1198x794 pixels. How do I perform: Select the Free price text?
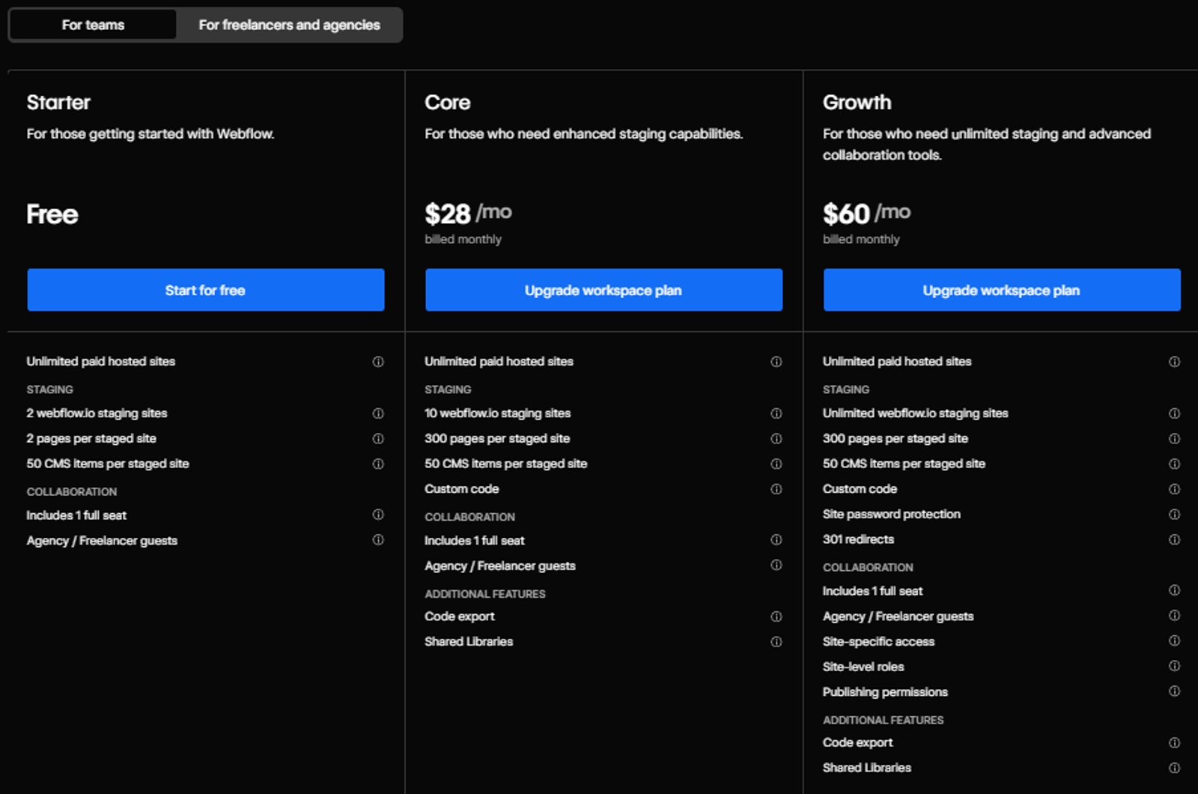(x=52, y=214)
